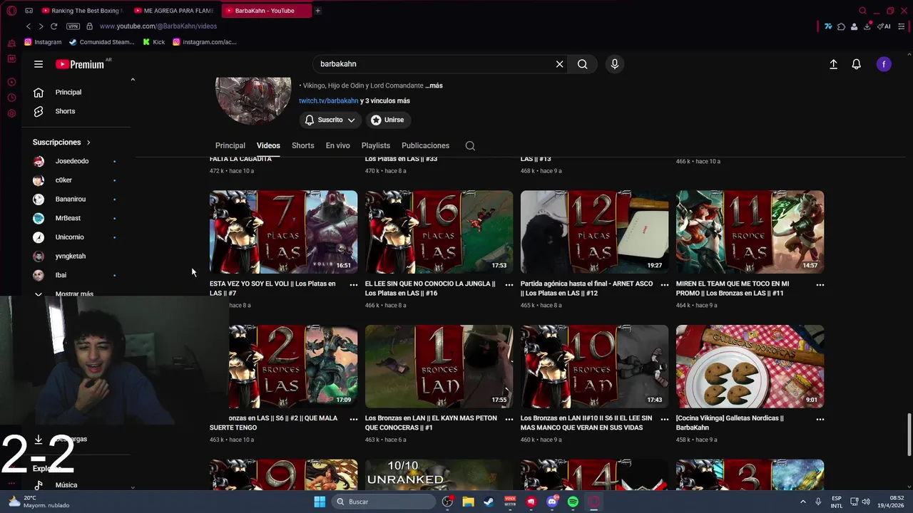This screenshot has height=513, width=913.
Task: Go back with the browser back arrow
Action: click(x=29, y=26)
